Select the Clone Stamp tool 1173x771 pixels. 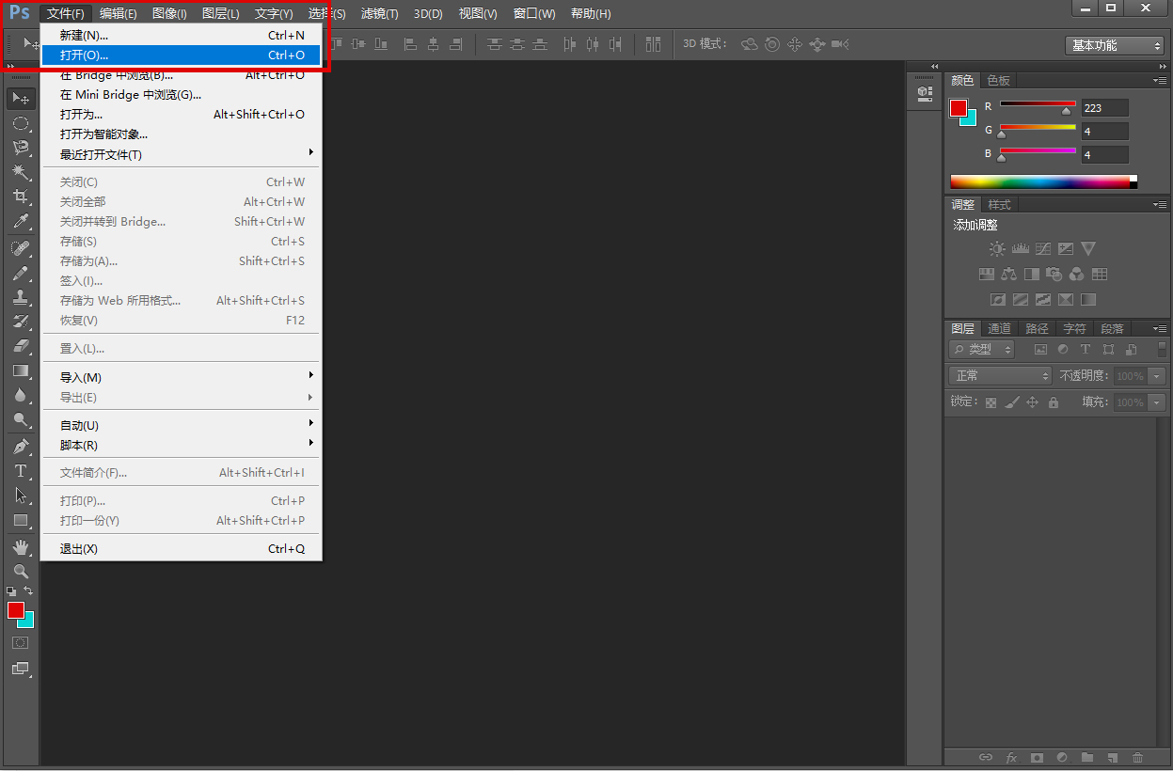pos(20,297)
